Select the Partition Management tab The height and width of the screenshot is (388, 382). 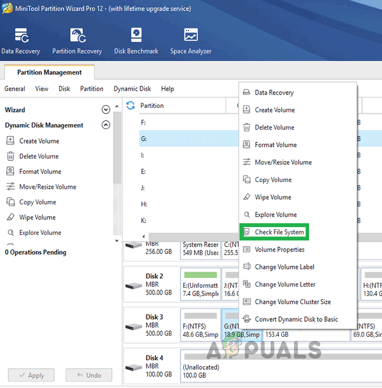49,72
